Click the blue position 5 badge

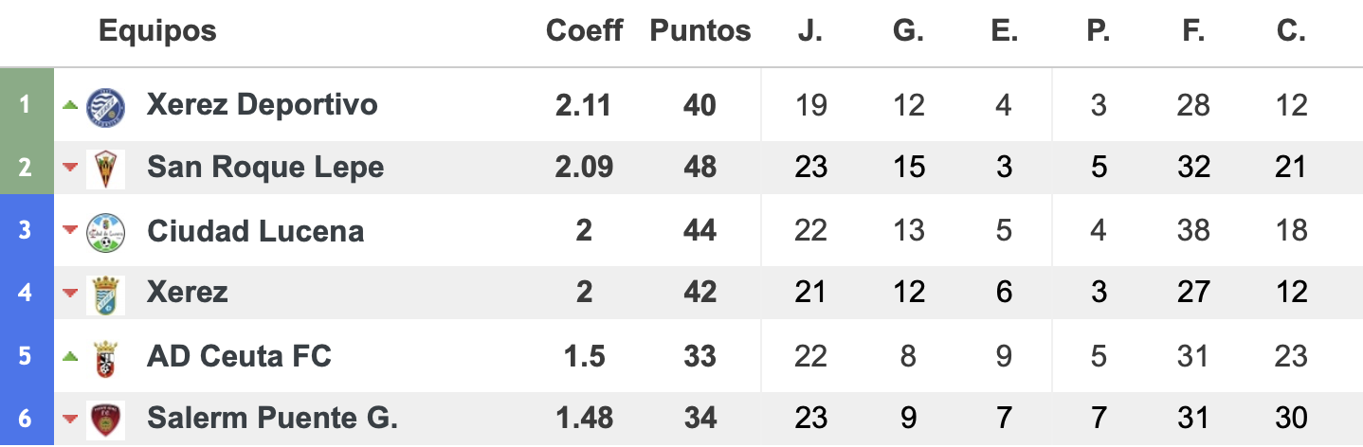click(x=26, y=356)
